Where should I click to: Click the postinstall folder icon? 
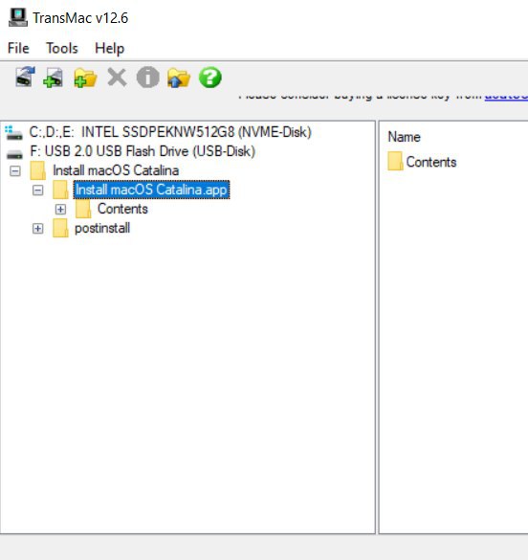click(x=60, y=228)
